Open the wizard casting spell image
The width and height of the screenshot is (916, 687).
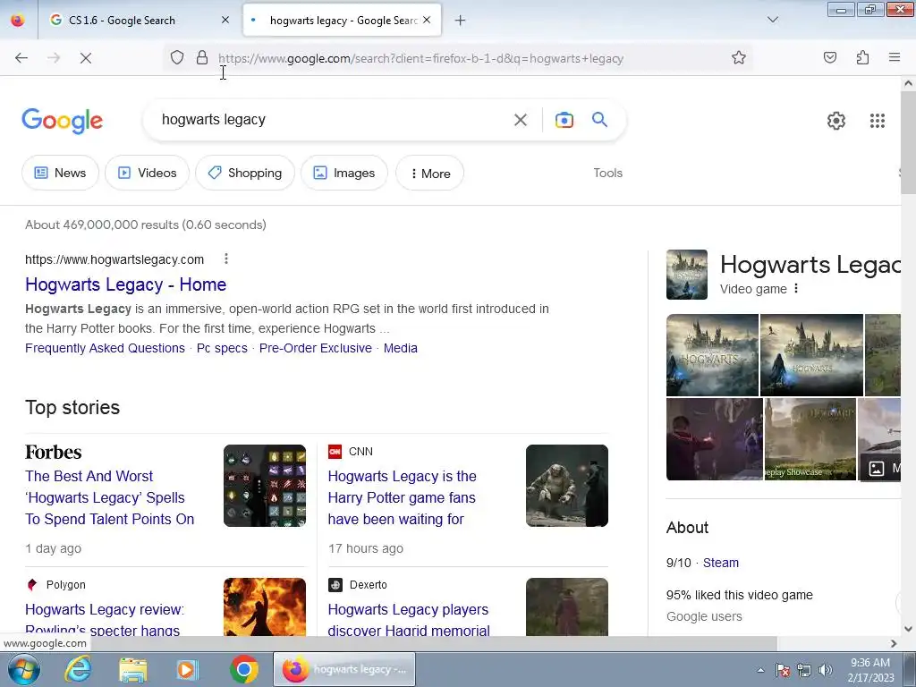pyautogui.click(x=715, y=439)
